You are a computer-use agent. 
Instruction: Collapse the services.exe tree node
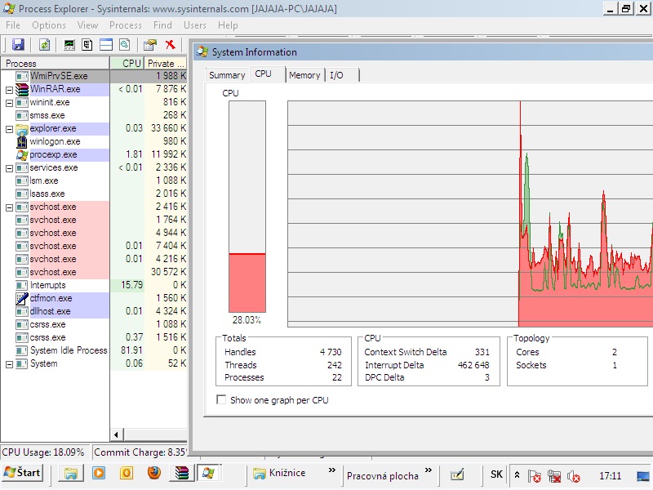pos(9,168)
